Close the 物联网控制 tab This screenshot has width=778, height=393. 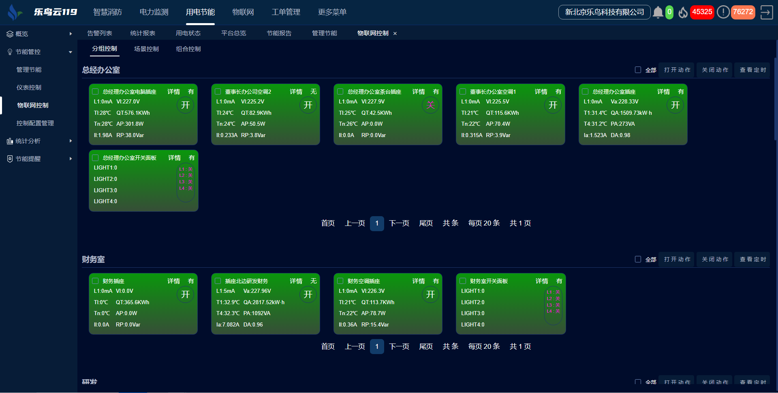point(395,34)
